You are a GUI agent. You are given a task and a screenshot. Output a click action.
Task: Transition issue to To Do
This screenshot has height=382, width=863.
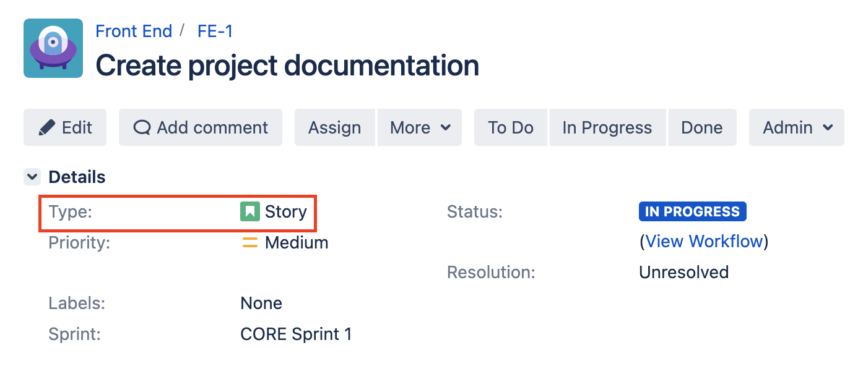510,128
